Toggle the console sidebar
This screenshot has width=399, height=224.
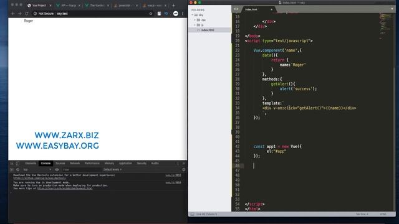pos(12,170)
